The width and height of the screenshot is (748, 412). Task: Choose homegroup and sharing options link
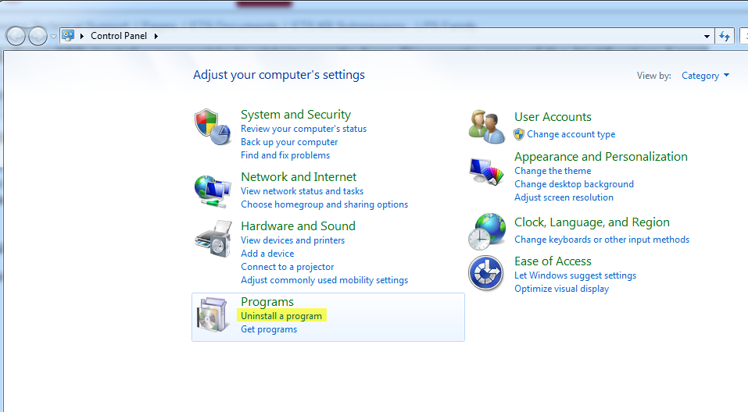coord(324,204)
